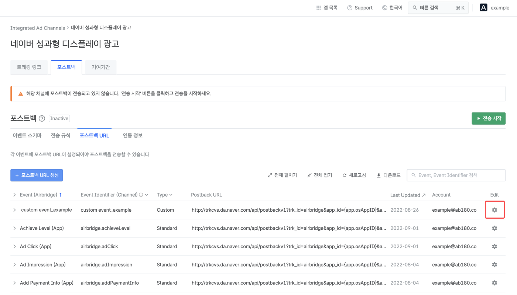The image size is (517, 295).
Task: Expand Ad Impression (App) row
Action: [14, 265]
